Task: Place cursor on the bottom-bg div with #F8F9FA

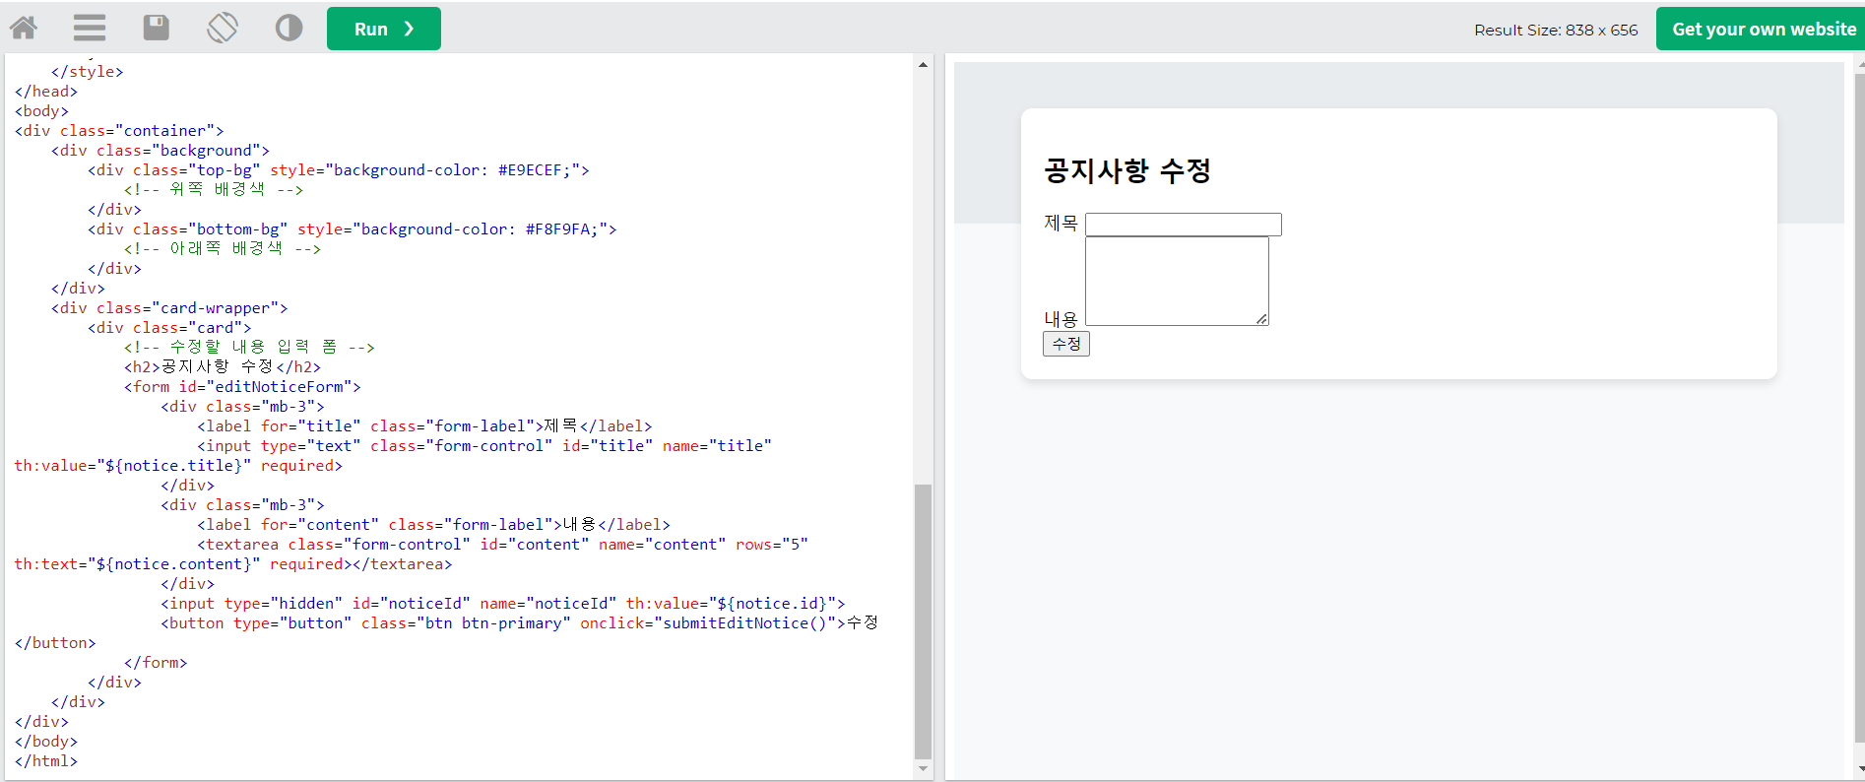Action: [x=353, y=229]
